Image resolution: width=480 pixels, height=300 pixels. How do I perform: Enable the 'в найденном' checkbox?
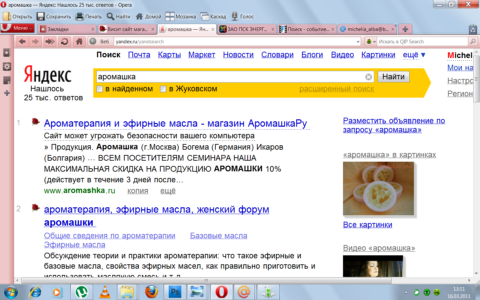point(100,89)
